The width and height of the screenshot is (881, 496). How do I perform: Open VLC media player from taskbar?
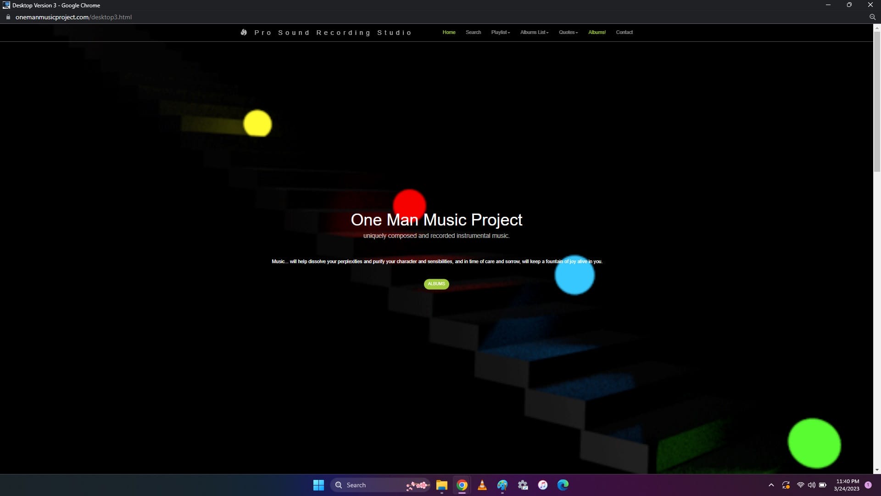[x=482, y=485]
